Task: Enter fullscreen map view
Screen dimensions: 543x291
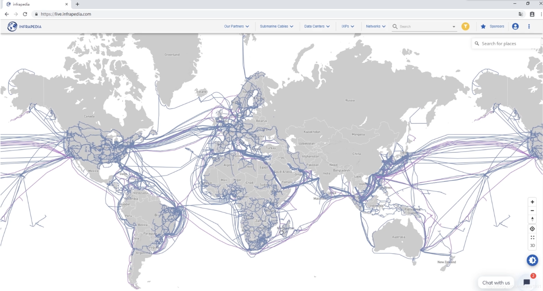Action: (x=532, y=237)
